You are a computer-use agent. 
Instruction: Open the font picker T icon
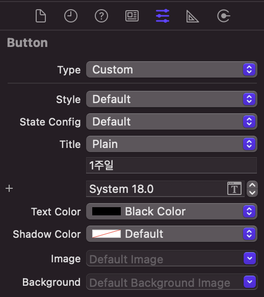coord(234,188)
